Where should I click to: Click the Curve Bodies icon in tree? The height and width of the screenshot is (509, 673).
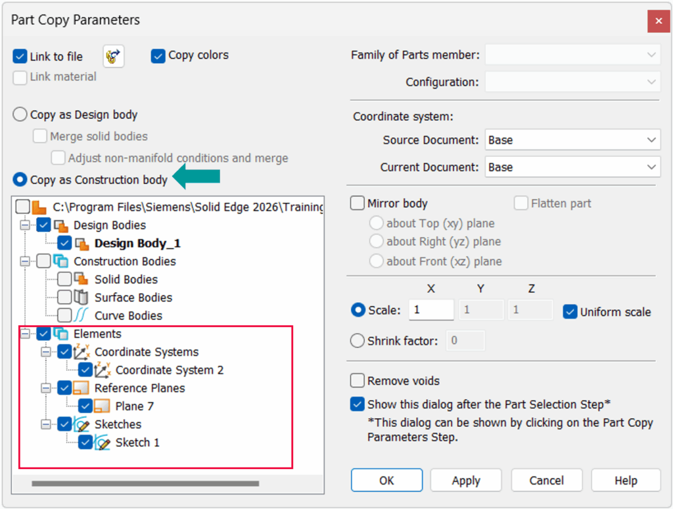click(82, 316)
